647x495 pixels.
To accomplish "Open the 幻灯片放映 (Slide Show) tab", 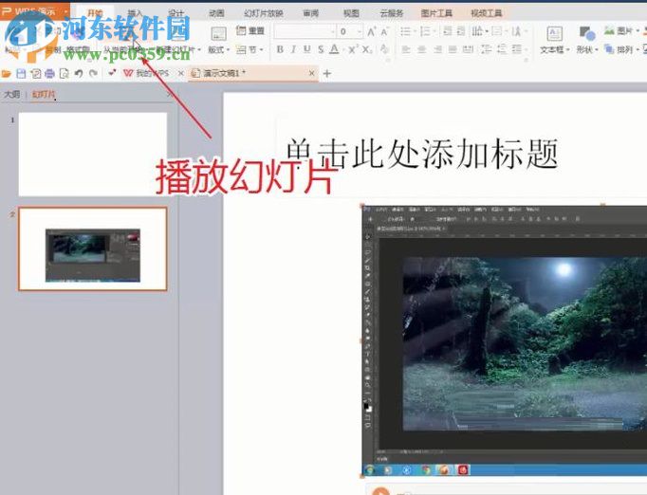I will coord(263,12).
